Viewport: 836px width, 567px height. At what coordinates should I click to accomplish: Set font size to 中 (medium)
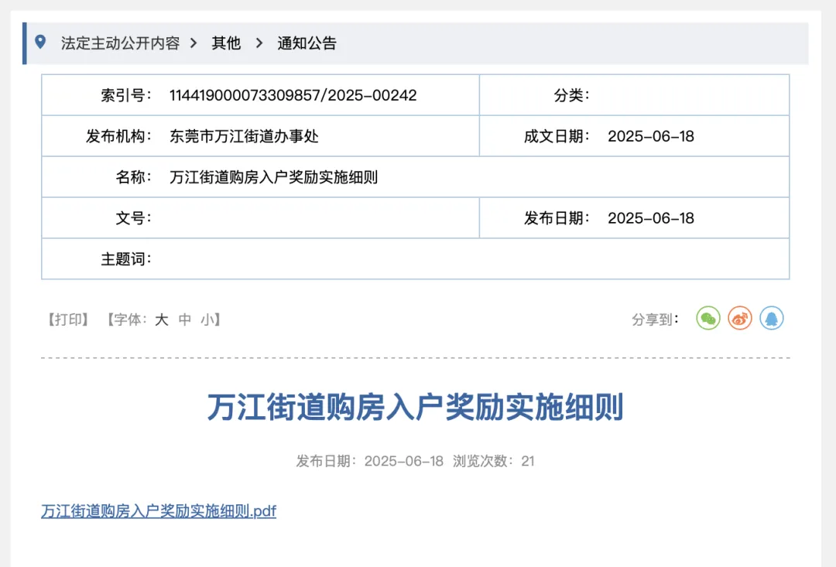click(185, 319)
